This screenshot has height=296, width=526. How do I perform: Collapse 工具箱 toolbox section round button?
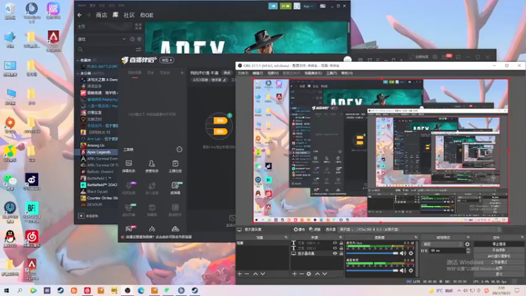179,149
